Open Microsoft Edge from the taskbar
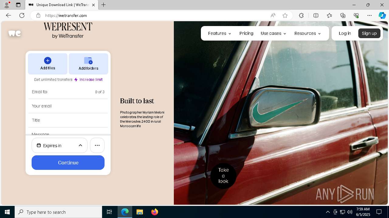Viewport: 389px width, 218px height. click(x=125, y=212)
